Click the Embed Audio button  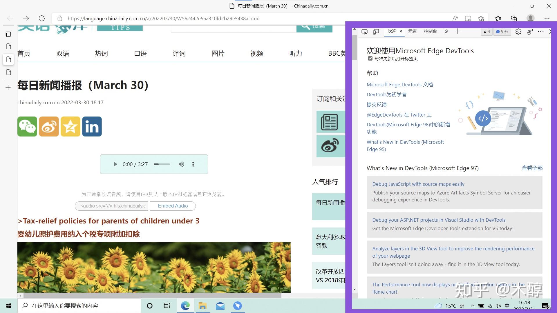pos(173,206)
